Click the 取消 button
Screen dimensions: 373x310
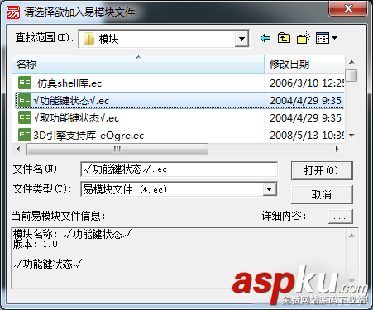(x=322, y=194)
